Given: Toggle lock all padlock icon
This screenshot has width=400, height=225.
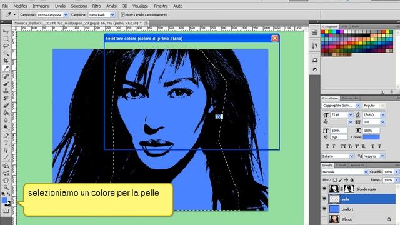Looking at the screenshot, I should click(x=352, y=180).
